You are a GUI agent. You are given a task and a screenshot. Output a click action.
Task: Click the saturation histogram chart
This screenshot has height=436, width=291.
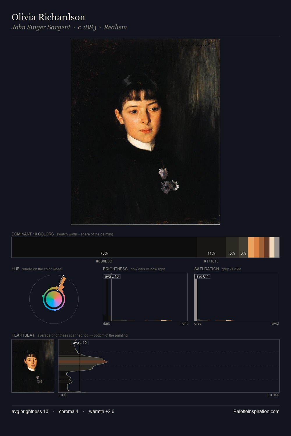237,297
